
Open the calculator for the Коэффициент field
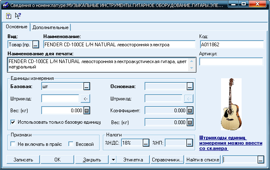tap(190, 111)
